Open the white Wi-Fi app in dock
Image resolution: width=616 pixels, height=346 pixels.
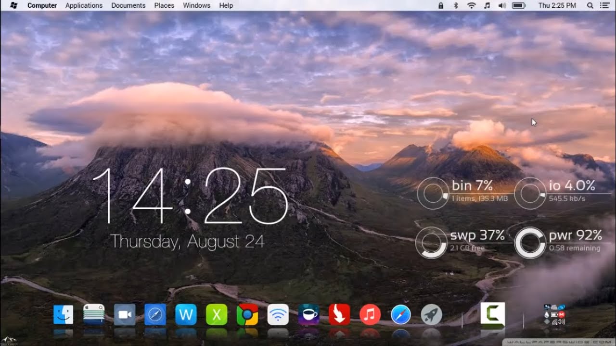pyautogui.click(x=278, y=315)
